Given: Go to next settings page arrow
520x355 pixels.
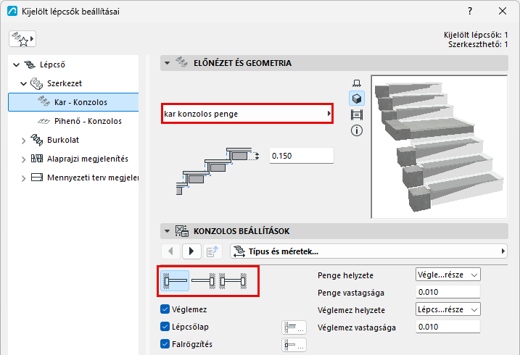Looking at the screenshot, I should pos(191,251).
